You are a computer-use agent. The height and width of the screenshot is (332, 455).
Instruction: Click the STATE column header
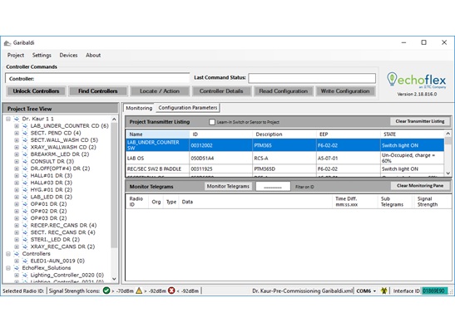[x=412, y=134]
